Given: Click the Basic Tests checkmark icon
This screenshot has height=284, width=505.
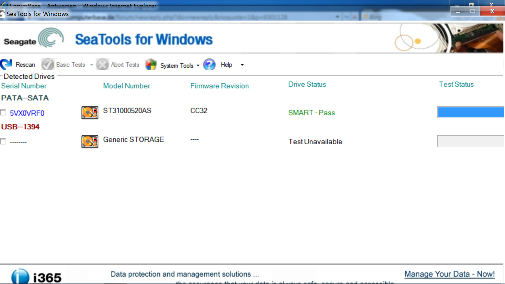Looking at the screenshot, I should click(48, 64).
